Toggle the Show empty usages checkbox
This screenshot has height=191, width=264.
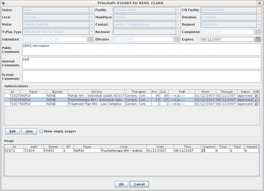tap(41, 131)
